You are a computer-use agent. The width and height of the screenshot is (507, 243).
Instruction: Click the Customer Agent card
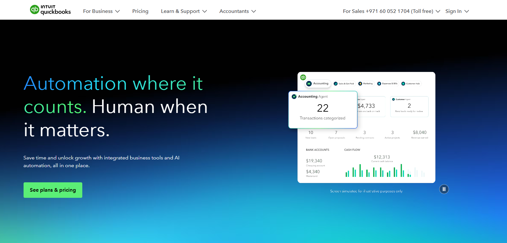409,106
